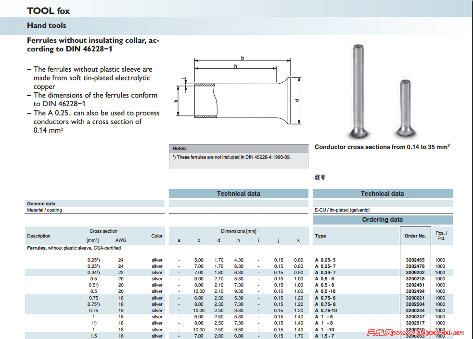
Task: Click 'Material / coating' row label
Action: [x=44, y=210]
